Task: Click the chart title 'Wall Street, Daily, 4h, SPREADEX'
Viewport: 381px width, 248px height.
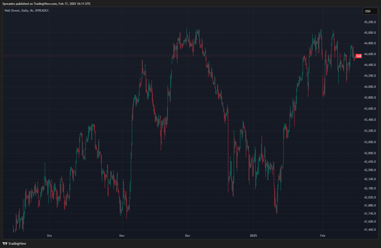Action: pyautogui.click(x=26, y=11)
